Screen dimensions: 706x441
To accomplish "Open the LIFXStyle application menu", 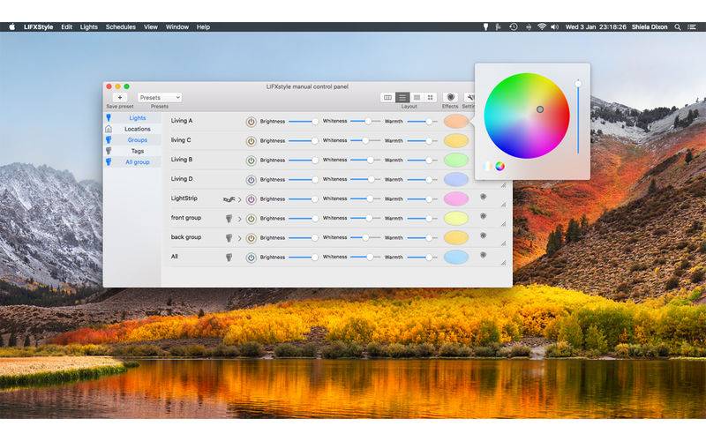I will click(x=38, y=27).
